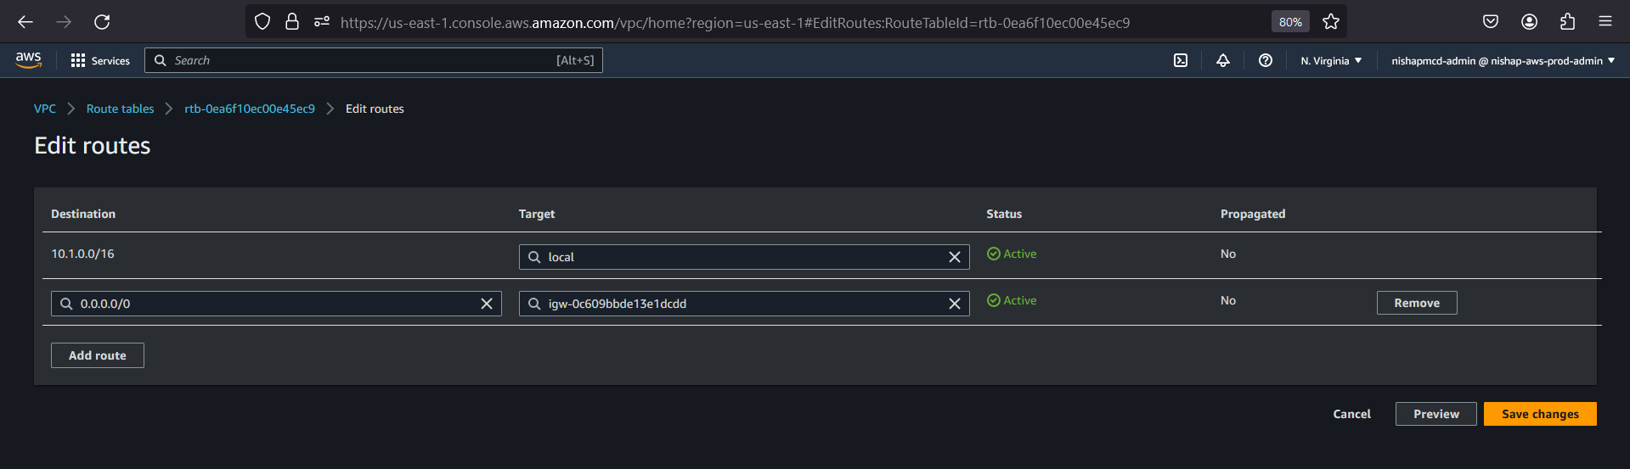Remove the 0.0.0.0/0 route
The height and width of the screenshot is (469, 1630).
pos(1417,303)
